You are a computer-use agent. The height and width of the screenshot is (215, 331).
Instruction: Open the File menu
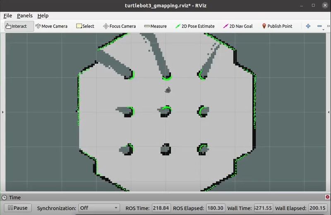[x=8, y=16]
